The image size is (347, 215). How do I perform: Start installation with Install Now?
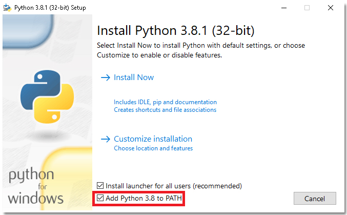134,77
